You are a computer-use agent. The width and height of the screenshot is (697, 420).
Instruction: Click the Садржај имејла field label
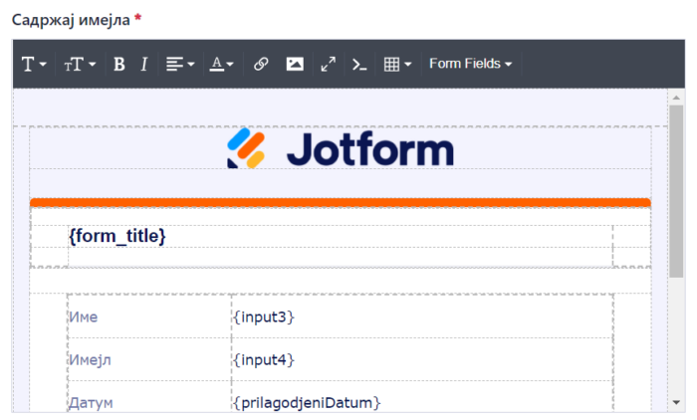(x=71, y=20)
